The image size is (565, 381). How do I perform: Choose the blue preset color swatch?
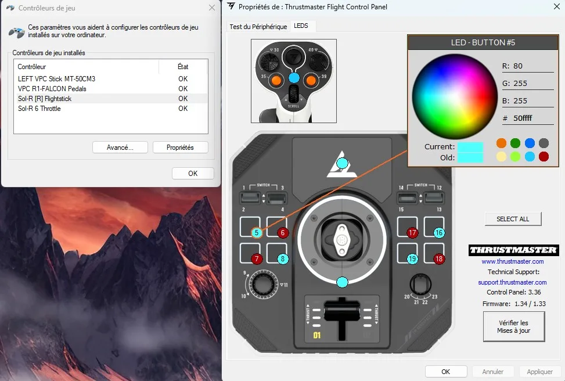coord(530,143)
